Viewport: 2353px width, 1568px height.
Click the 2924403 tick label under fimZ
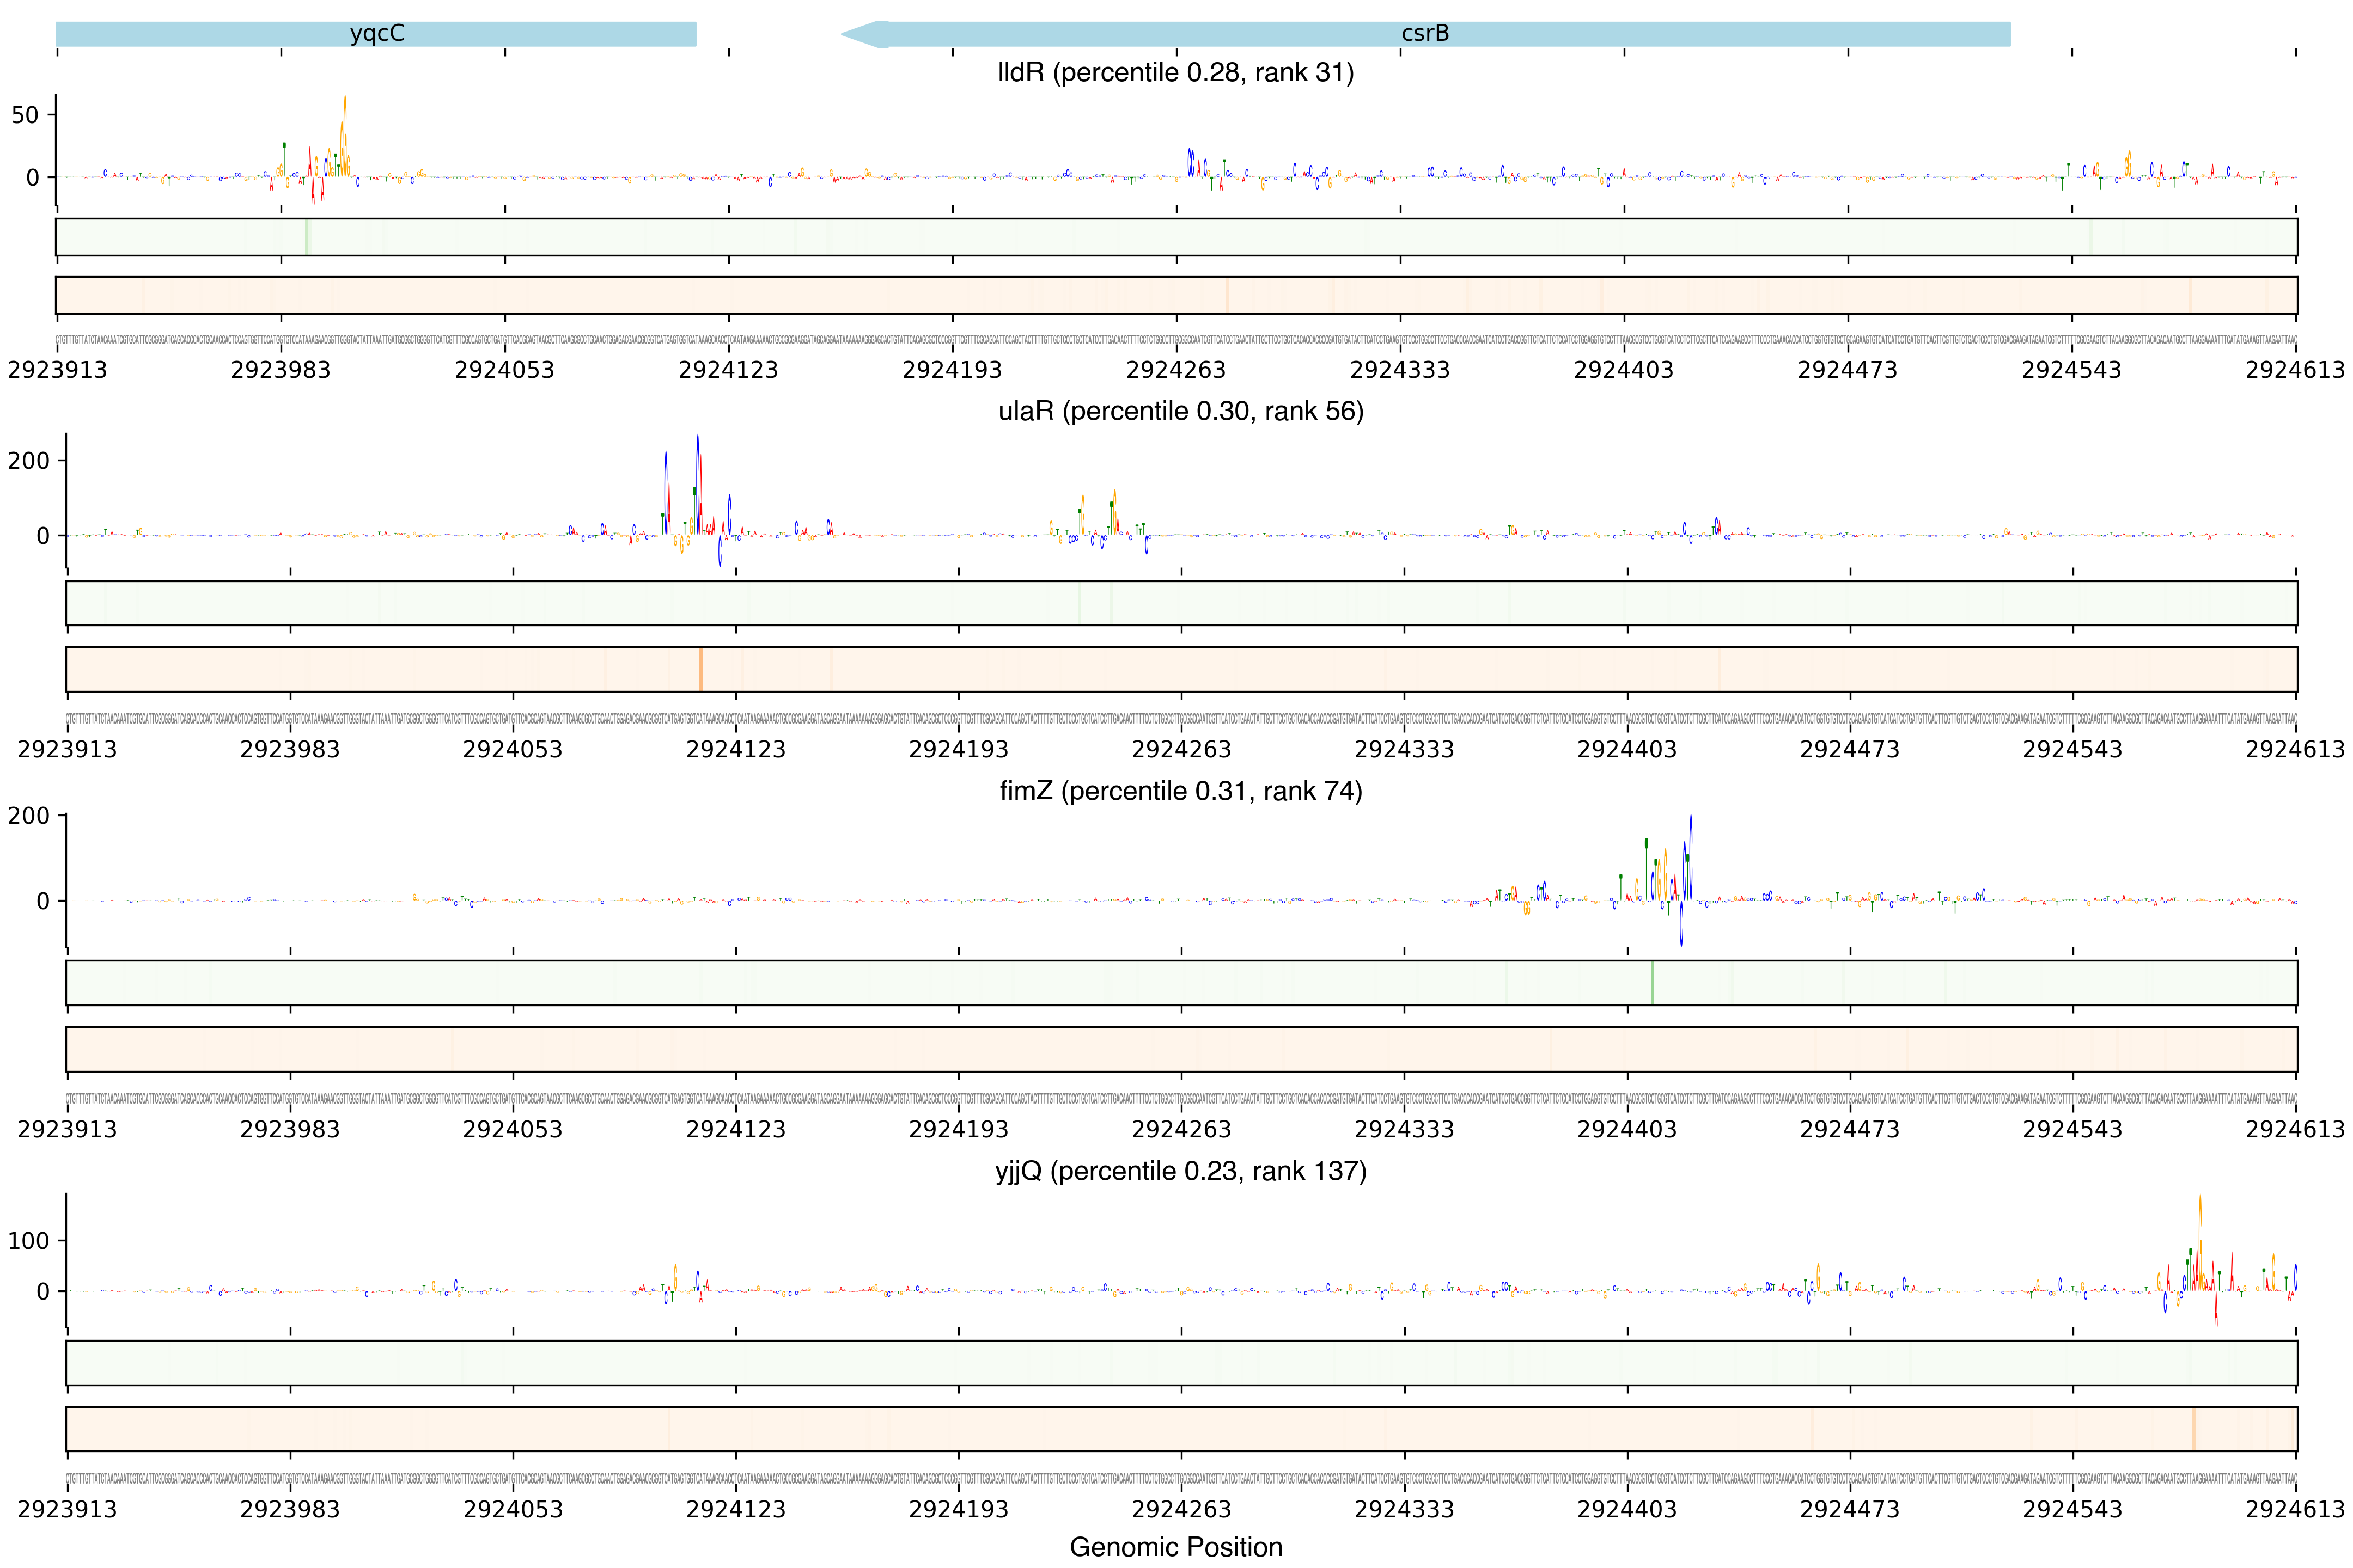(x=1627, y=1129)
